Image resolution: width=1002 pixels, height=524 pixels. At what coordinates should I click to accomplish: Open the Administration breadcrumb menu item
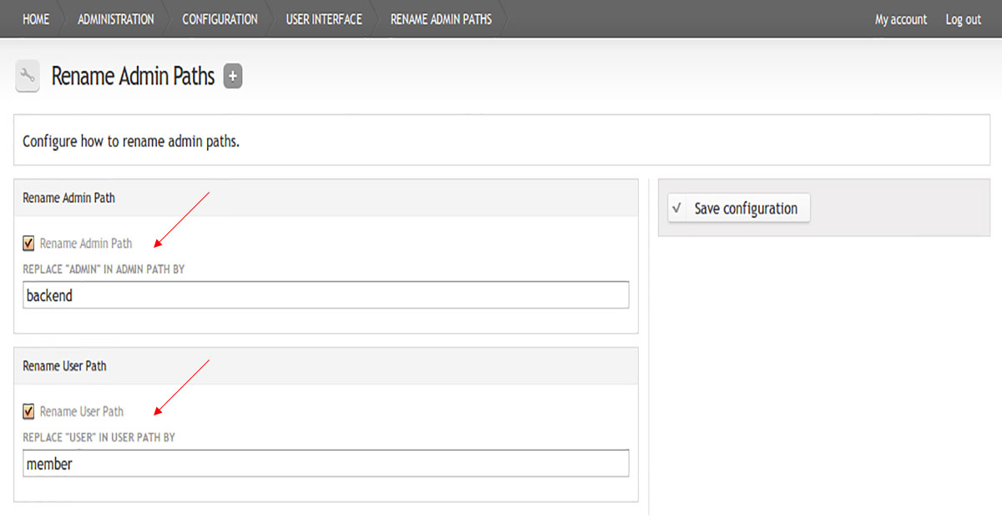[x=115, y=18]
